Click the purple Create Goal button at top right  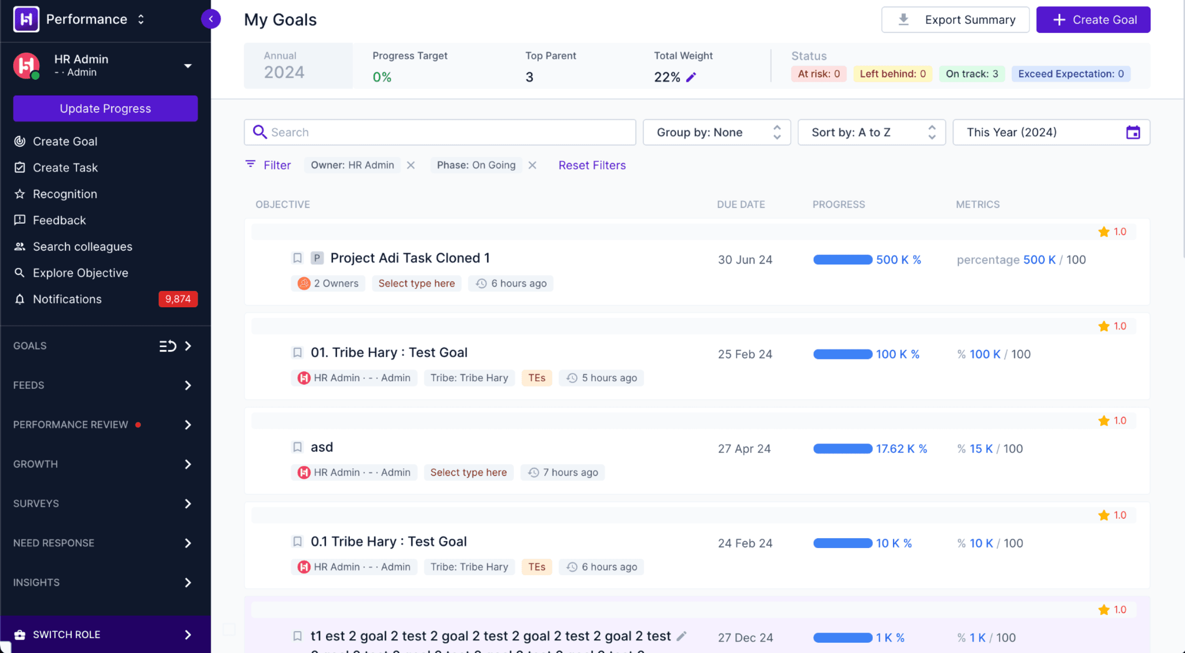pyautogui.click(x=1093, y=20)
